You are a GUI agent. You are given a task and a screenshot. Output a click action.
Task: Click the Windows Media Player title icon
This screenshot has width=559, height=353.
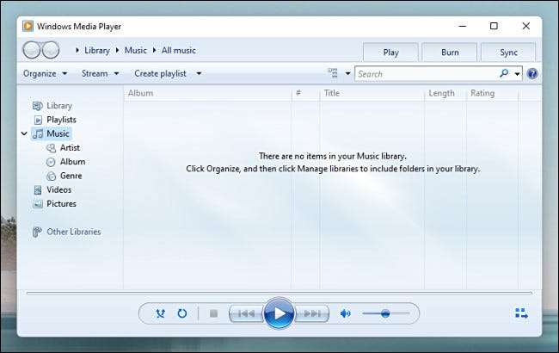[28, 26]
